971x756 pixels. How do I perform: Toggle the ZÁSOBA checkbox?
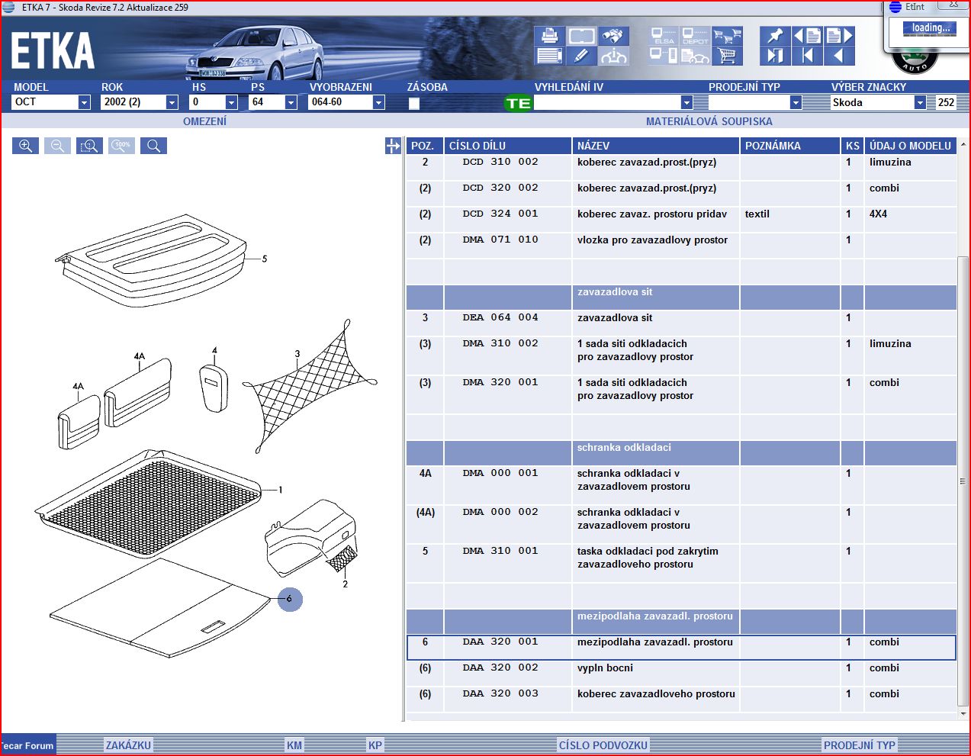click(414, 103)
